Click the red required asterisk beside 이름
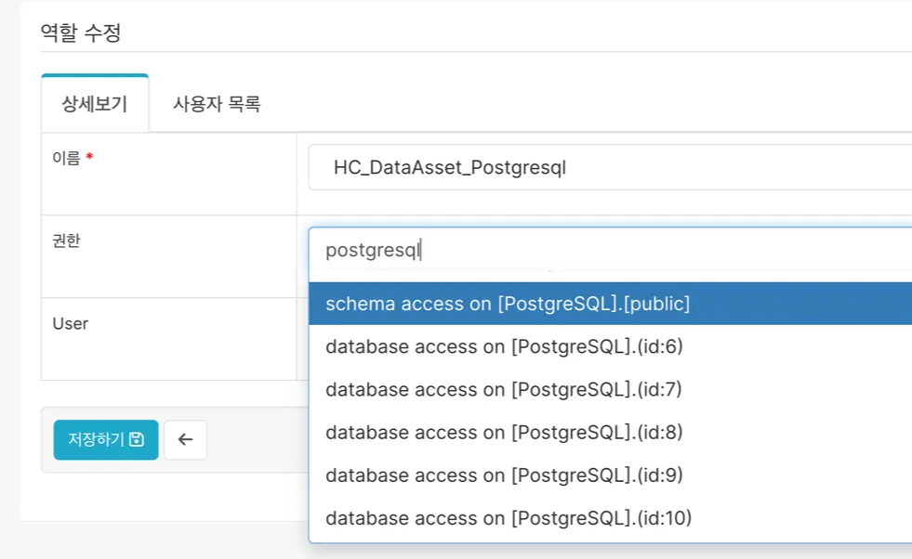The height and width of the screenshot is (559, 912). (x=89, y=158)
